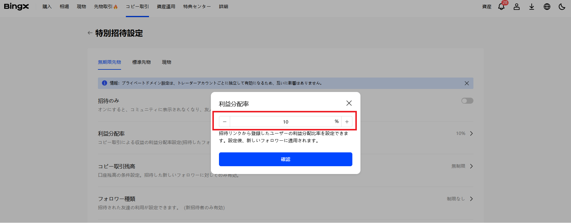The width and height of the screenshot is (571, 223).
Task: Open the notifications bell icon
Action: coord(501,7)
